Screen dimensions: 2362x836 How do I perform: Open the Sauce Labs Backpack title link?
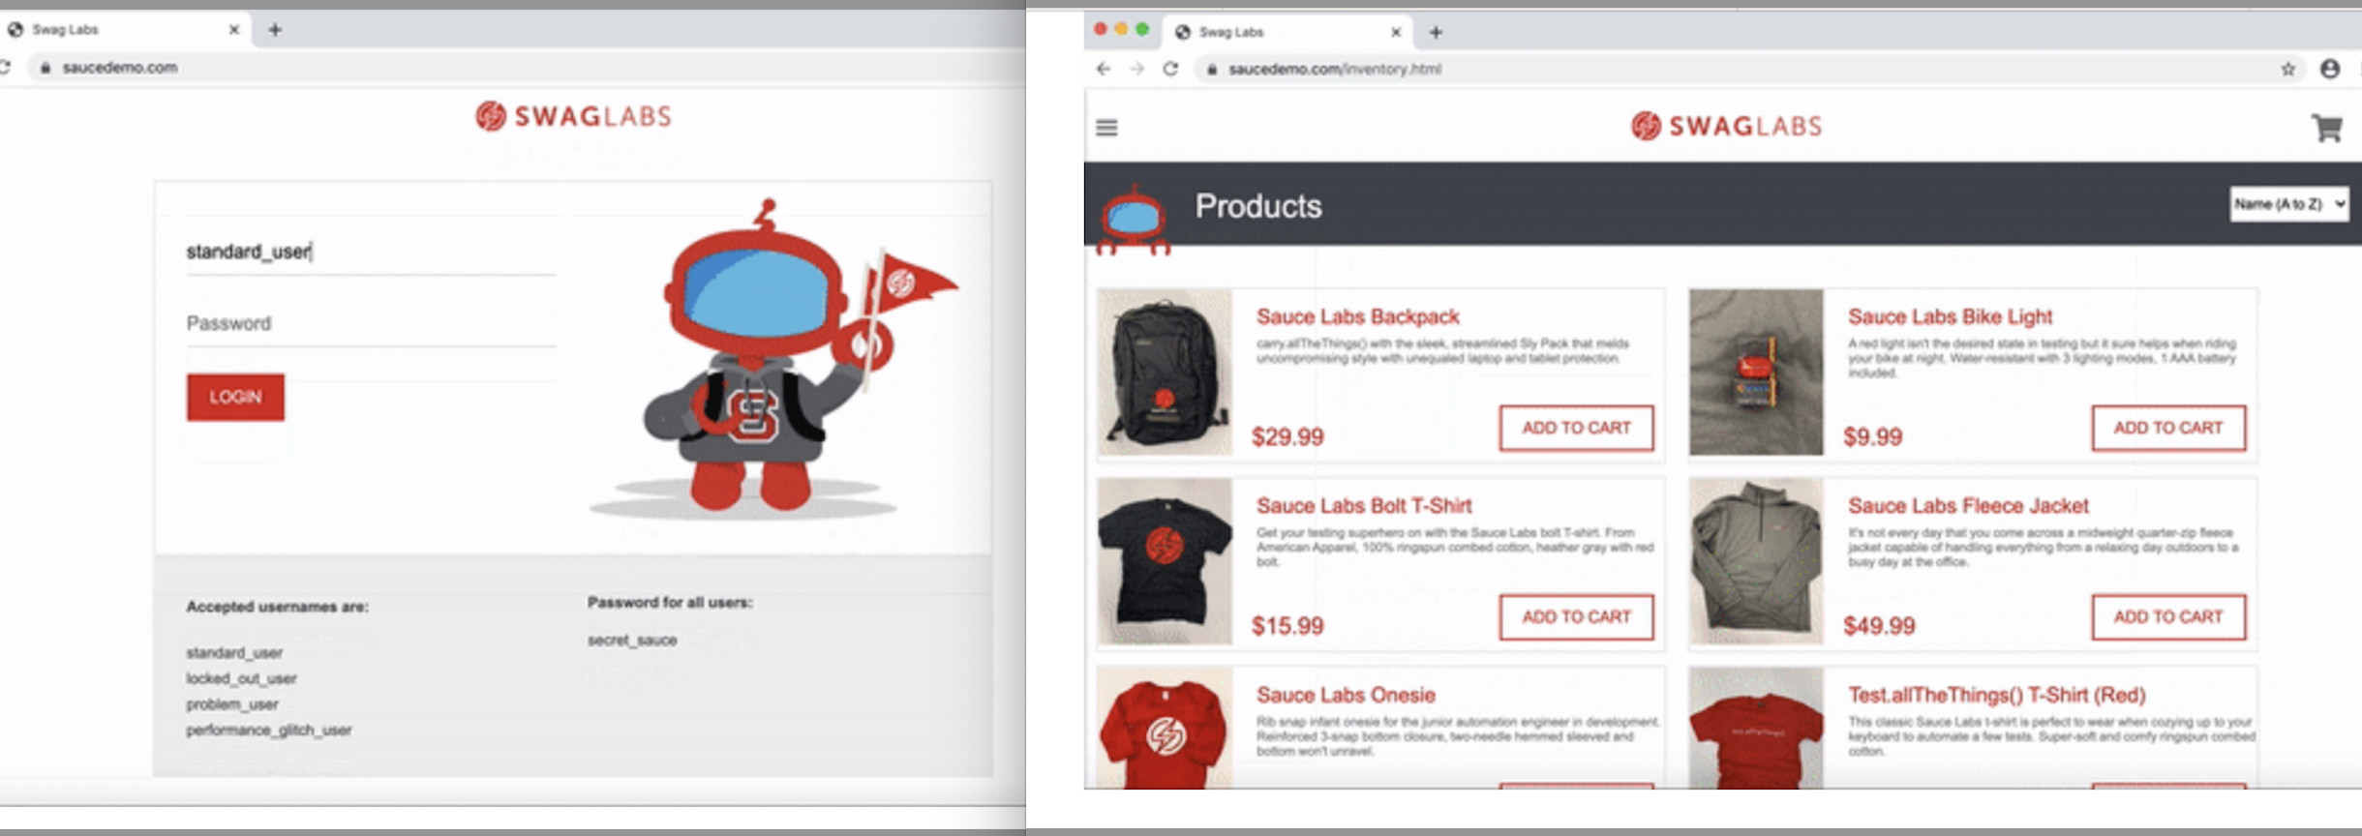click(1357, 316)
